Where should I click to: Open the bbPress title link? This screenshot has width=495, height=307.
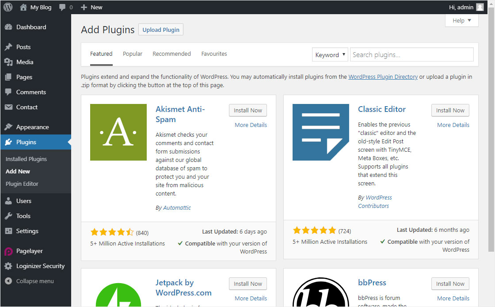372,283
